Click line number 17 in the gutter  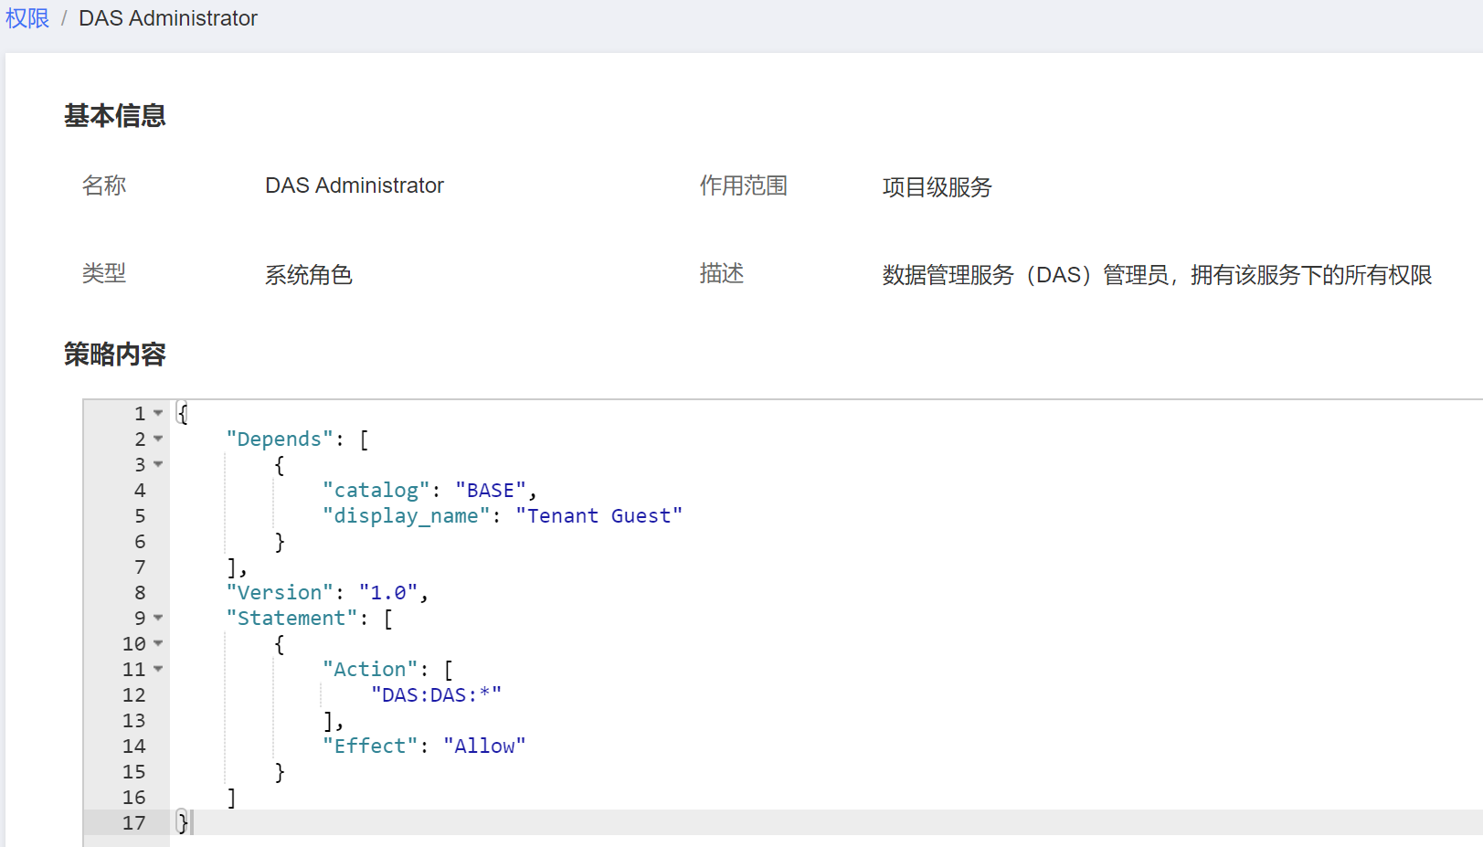133,822
